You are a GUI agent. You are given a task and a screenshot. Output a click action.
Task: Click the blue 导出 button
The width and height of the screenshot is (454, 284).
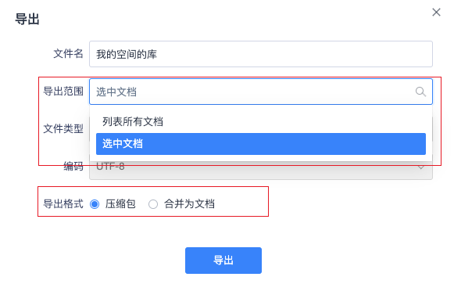(223, 261)
